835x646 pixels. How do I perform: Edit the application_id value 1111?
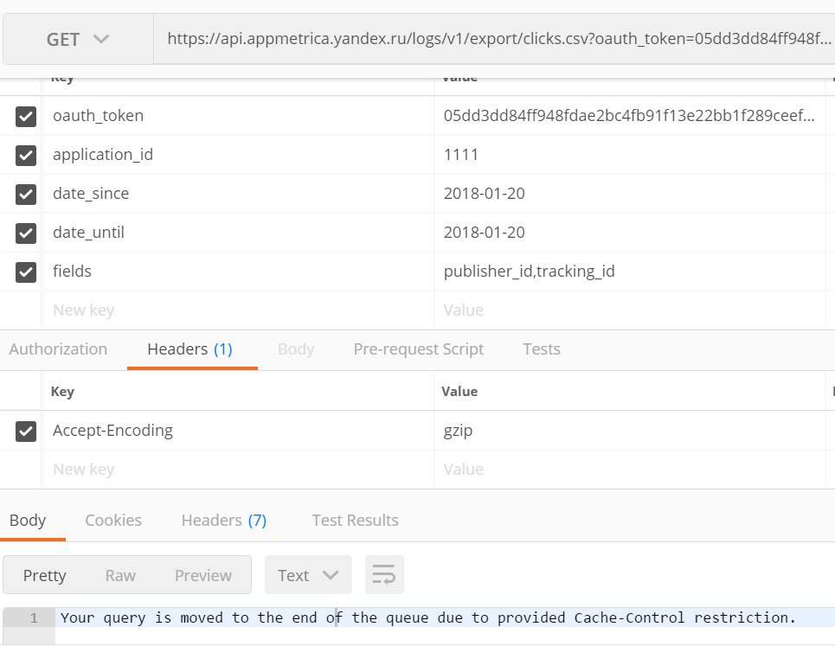tap(629, 154)
